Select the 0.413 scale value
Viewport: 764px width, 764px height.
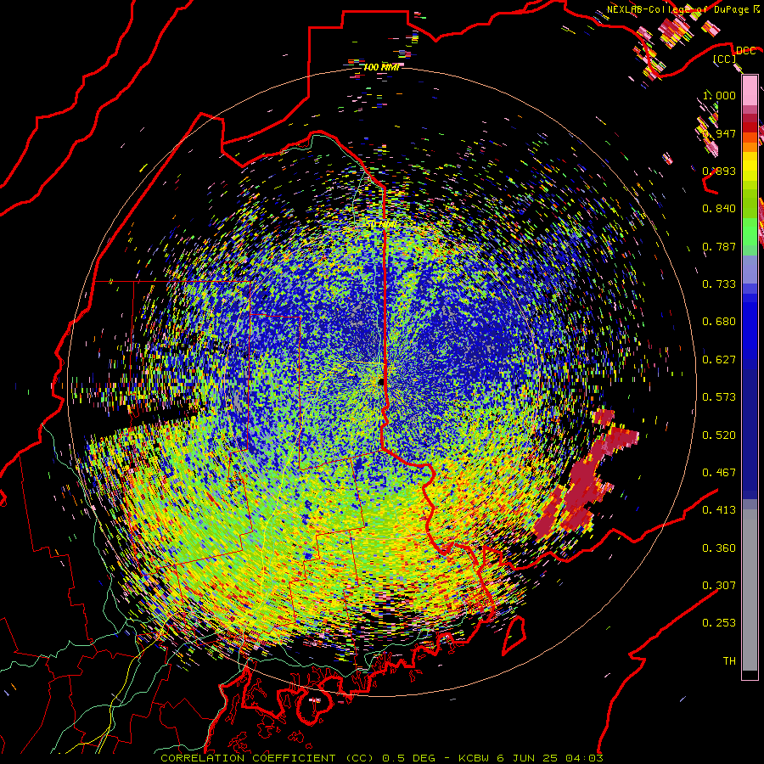point(719,510)
